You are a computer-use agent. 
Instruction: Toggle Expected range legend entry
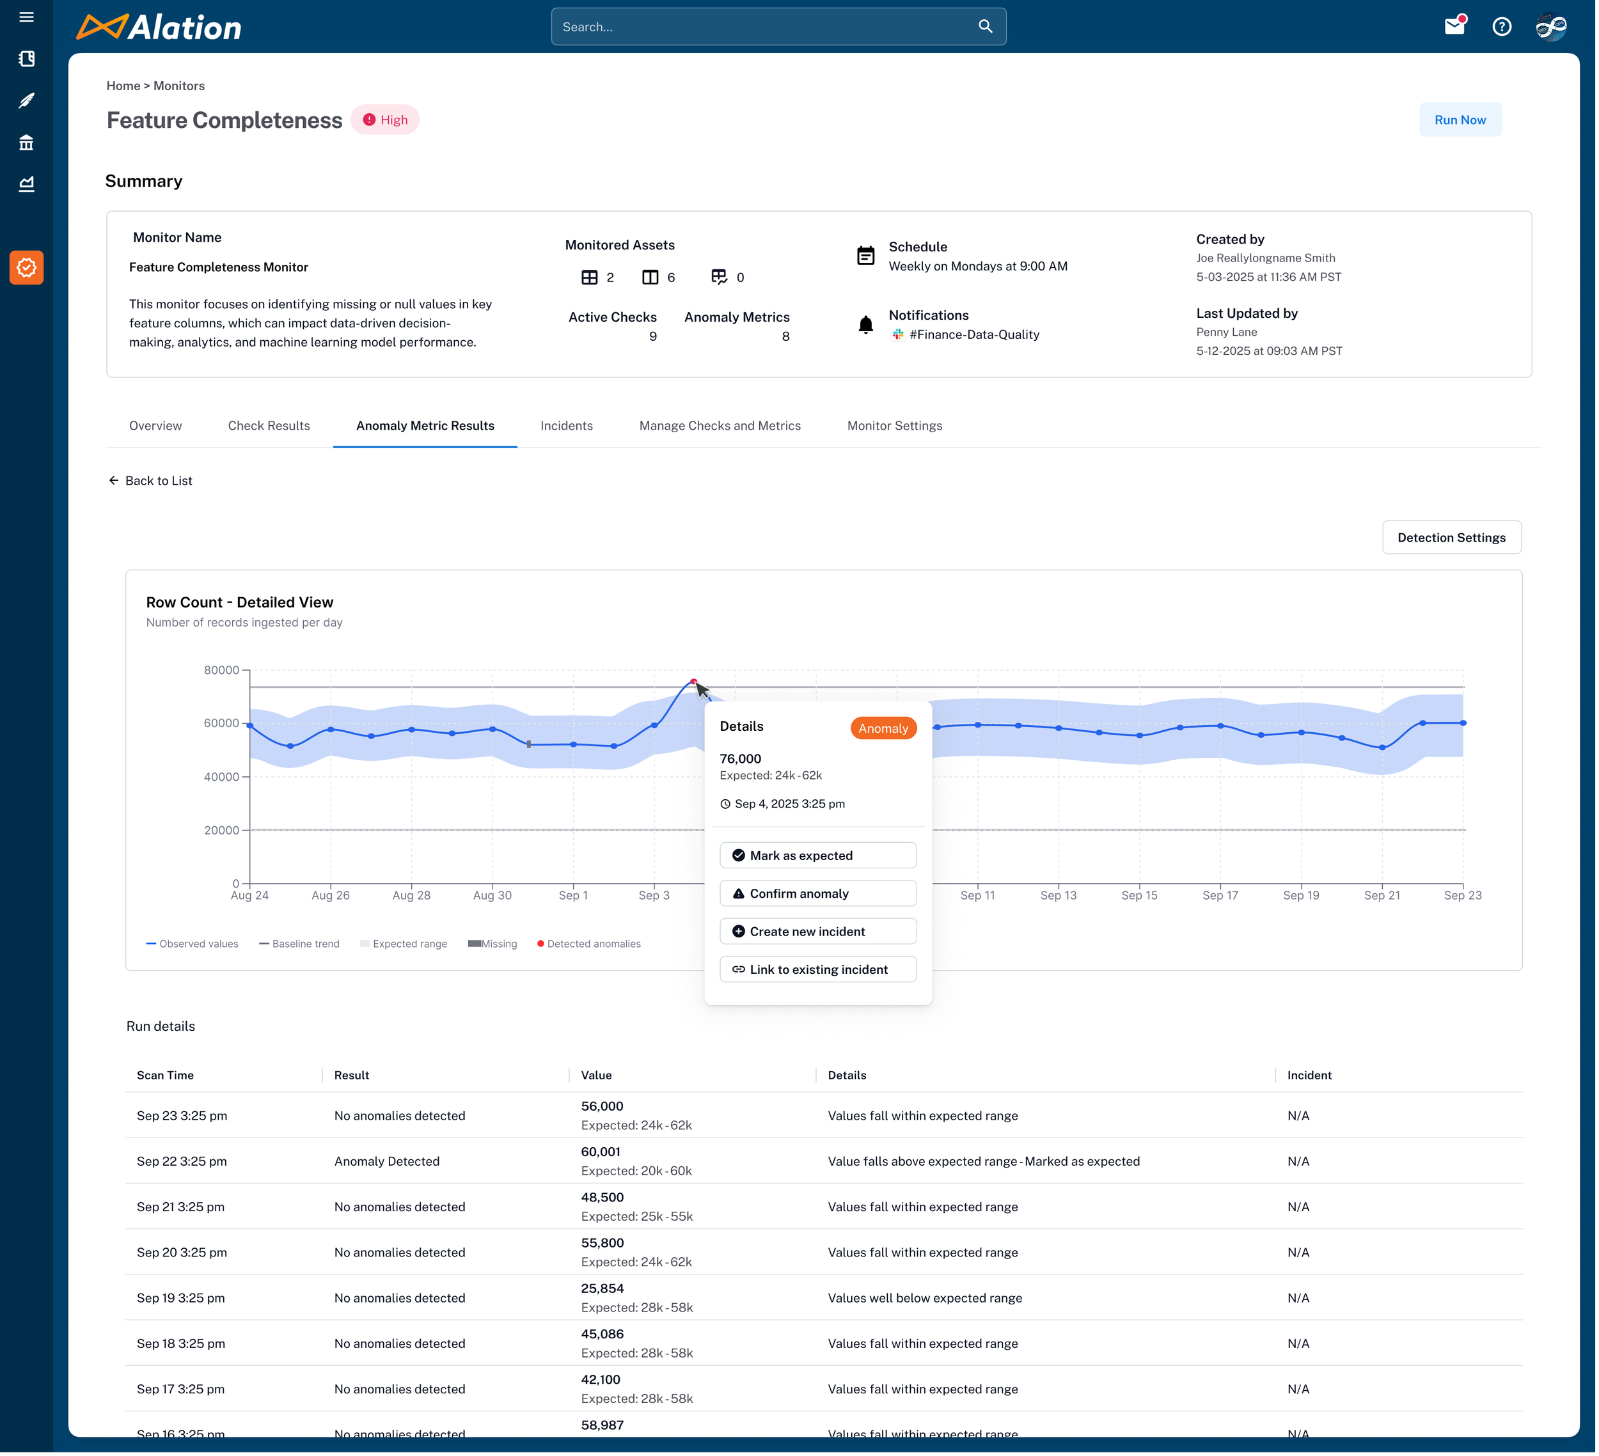click(404, 944)
